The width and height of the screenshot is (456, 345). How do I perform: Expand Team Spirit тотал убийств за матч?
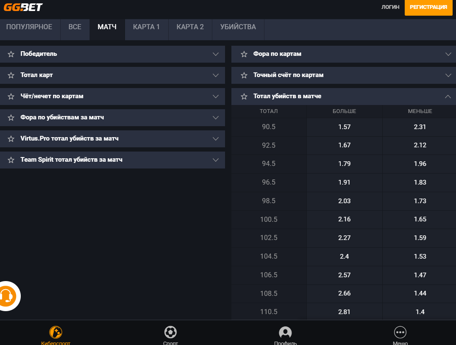(216, 160)
